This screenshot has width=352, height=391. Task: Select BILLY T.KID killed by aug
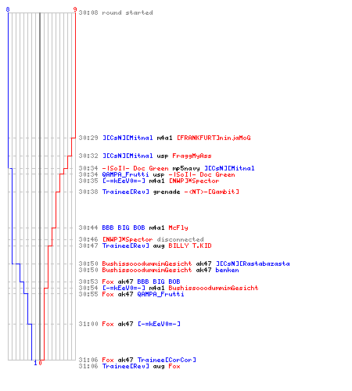190,246
